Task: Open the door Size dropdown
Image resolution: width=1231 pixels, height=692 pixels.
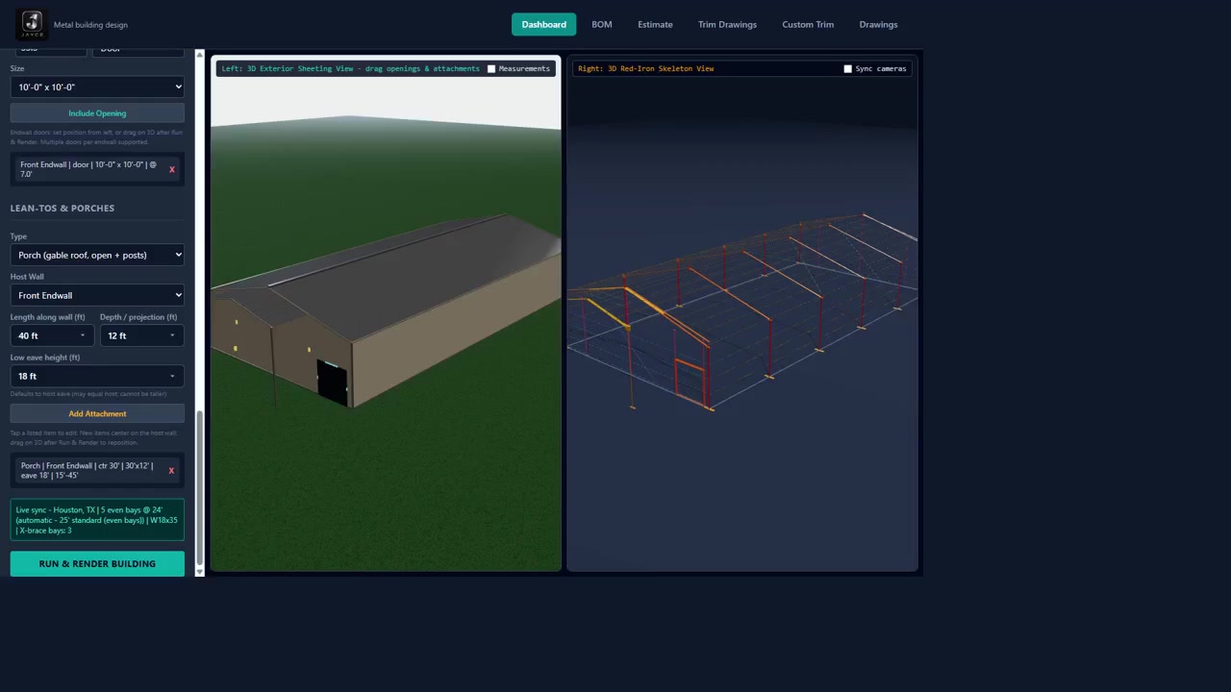Action: tap(97, 86)
